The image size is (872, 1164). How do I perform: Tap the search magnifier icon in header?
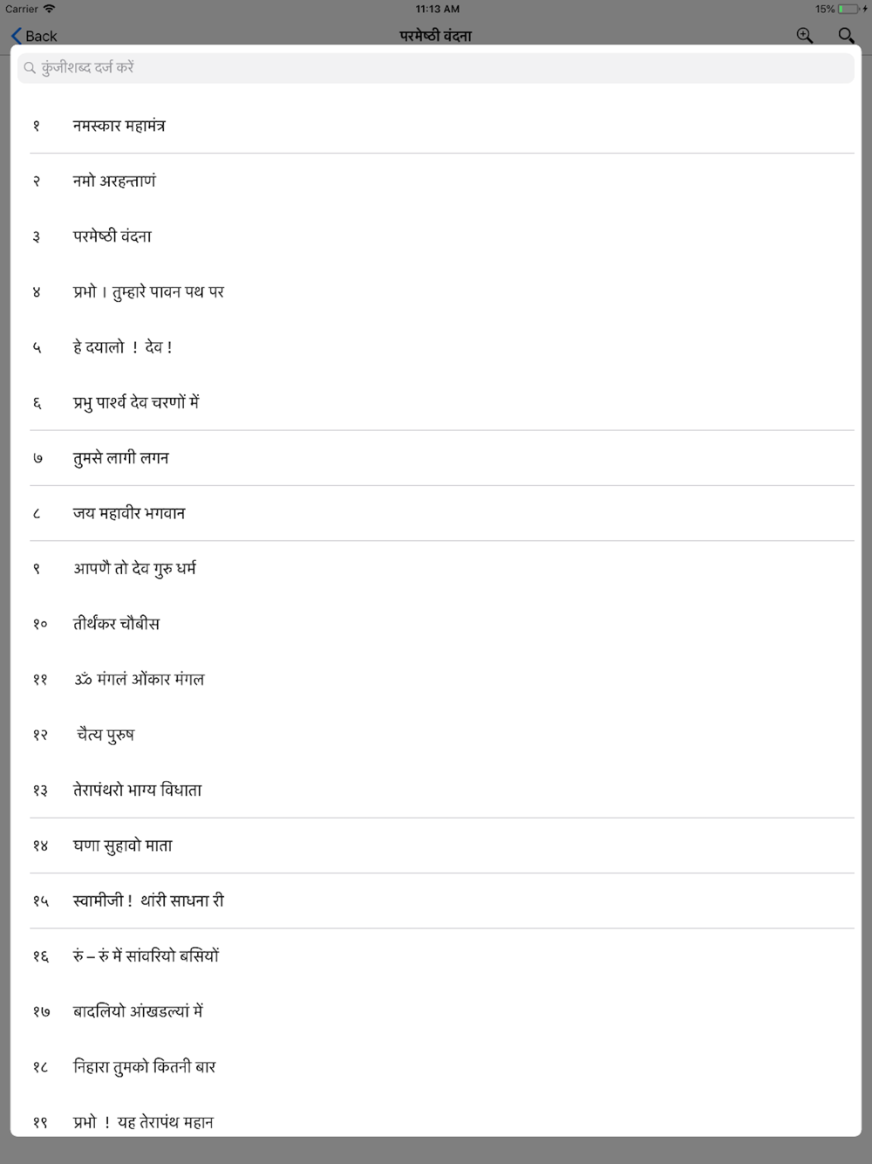(x=846, y=35)
